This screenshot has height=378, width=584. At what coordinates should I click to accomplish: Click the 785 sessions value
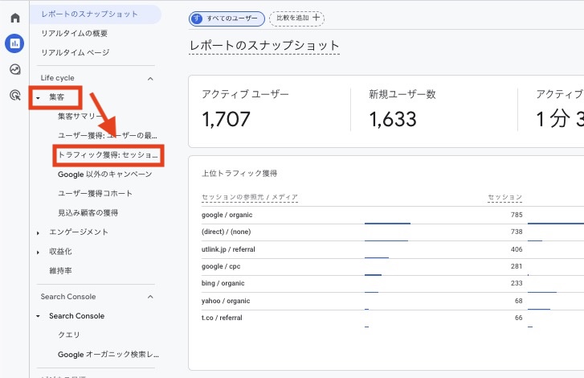[517, 215]
